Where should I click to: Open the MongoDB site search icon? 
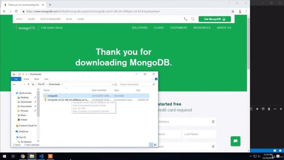[x=193, y=19]
